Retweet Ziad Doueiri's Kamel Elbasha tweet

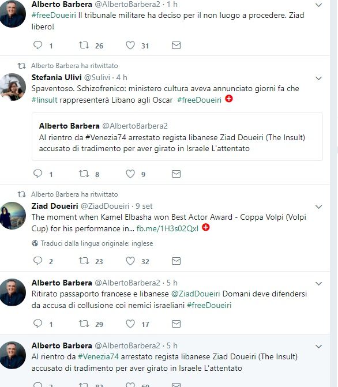pyautogui.click(x=84, y=261)
